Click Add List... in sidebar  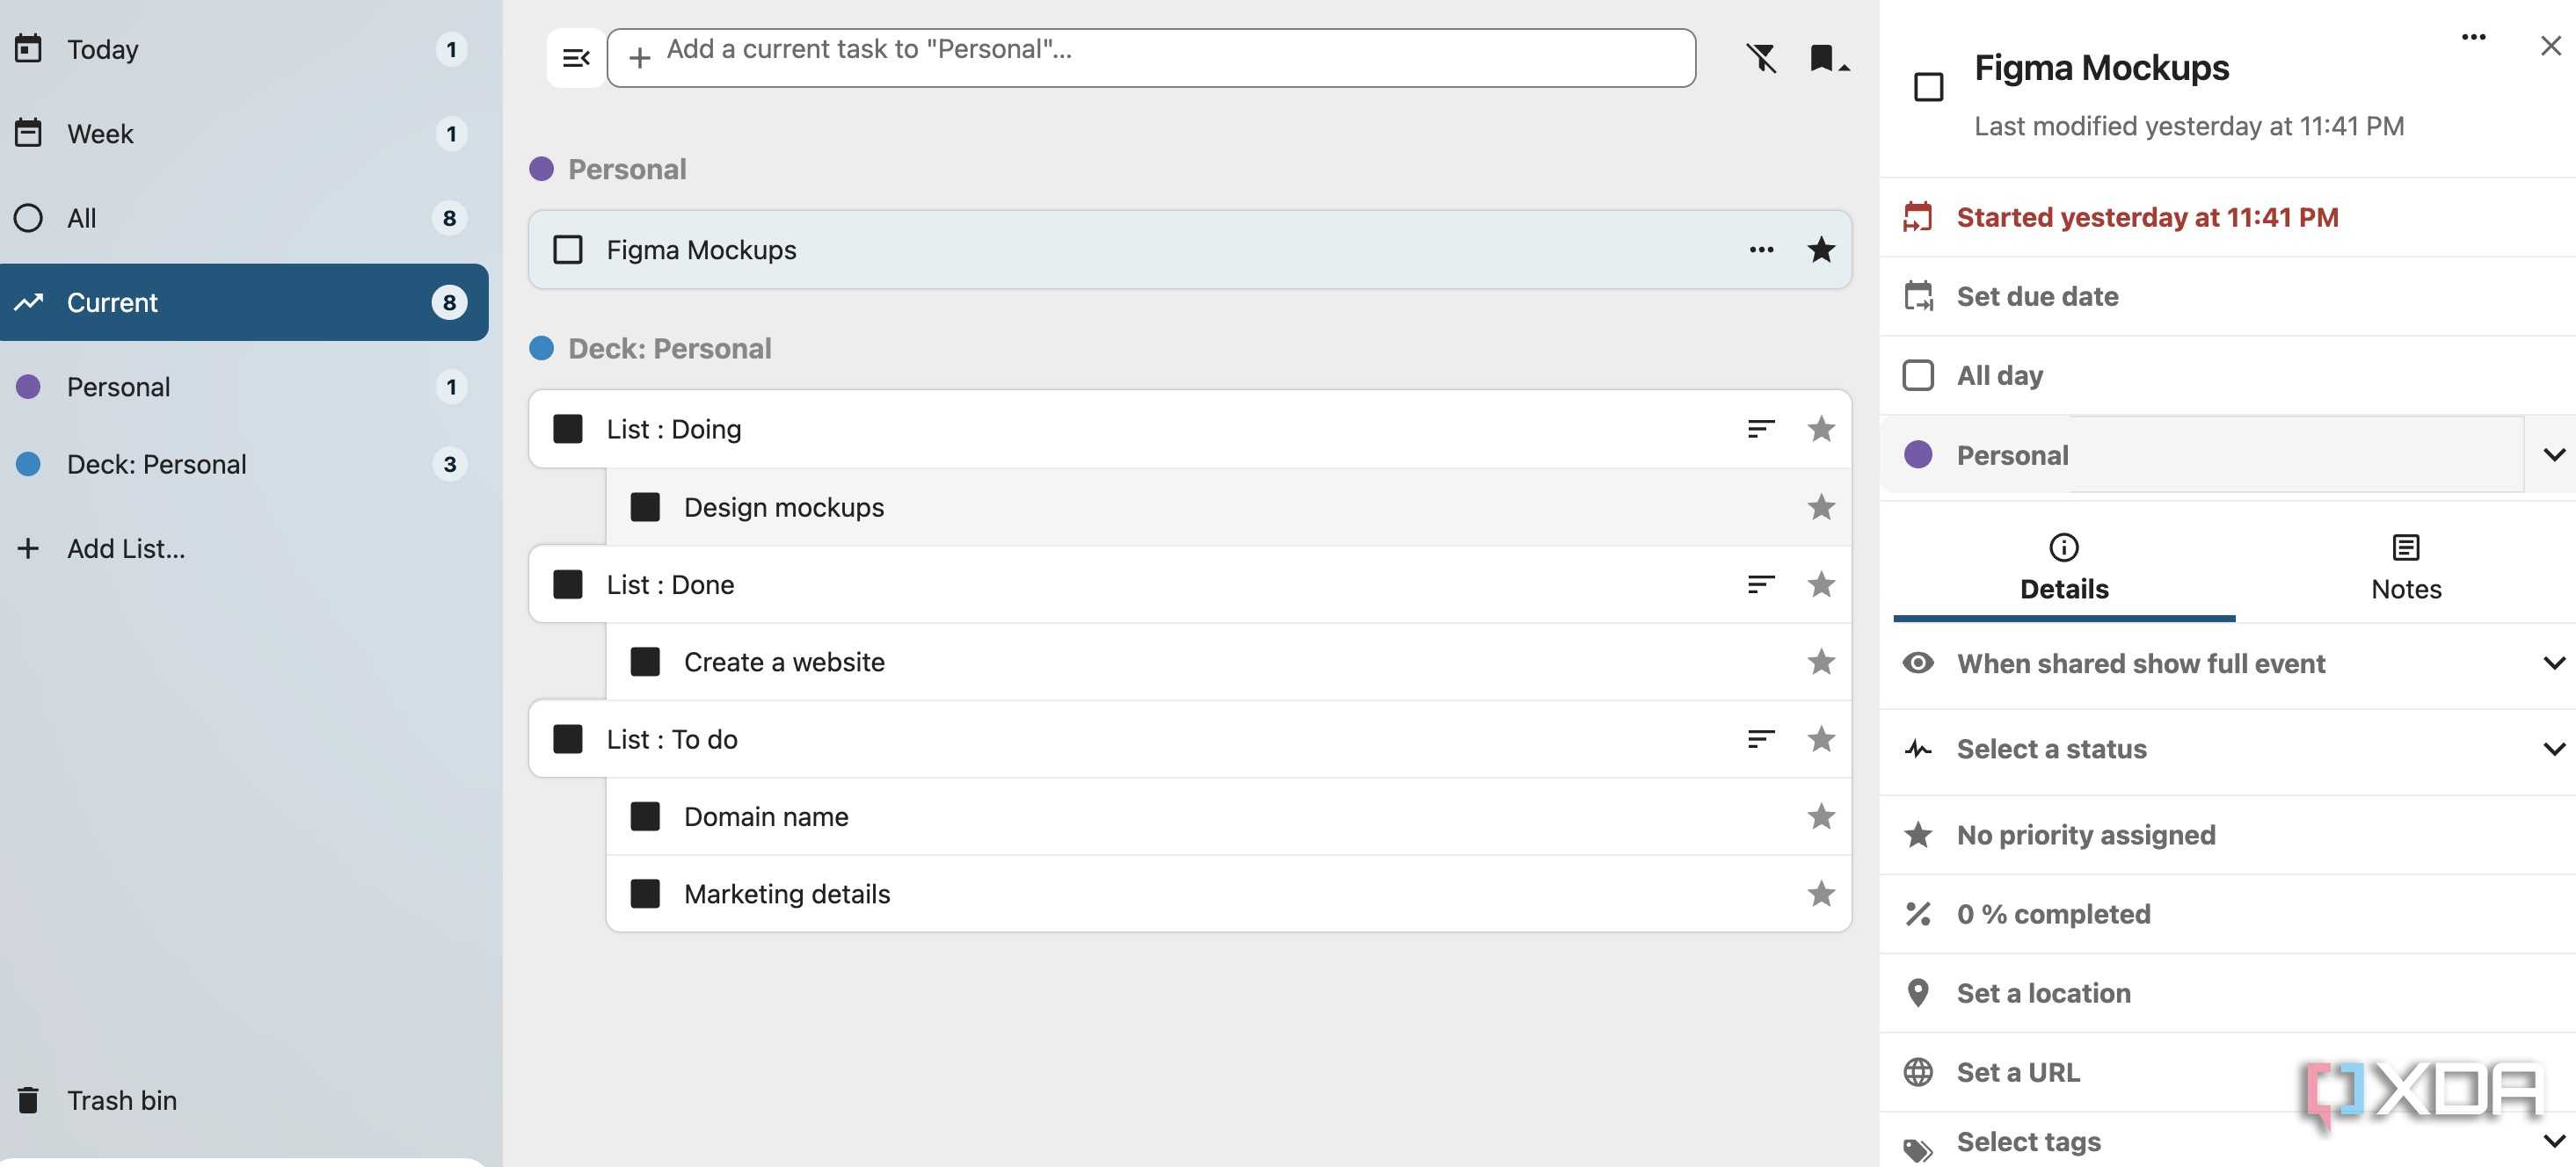[244, 548]
